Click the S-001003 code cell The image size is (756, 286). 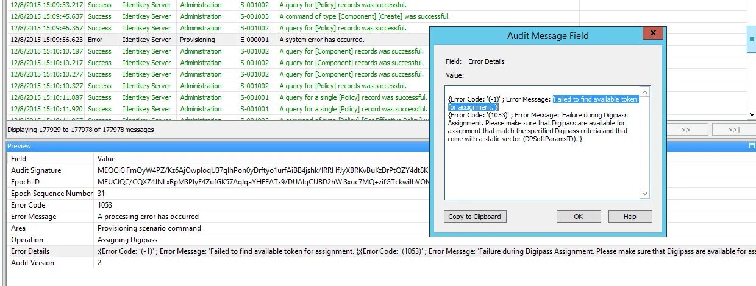pos(255,16)
